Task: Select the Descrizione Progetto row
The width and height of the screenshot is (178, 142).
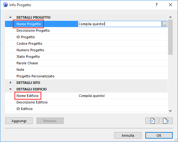Action: coord(86,30)
